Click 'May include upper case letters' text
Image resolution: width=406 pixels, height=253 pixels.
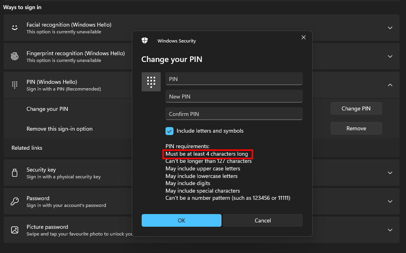click(x=203, y=169)
